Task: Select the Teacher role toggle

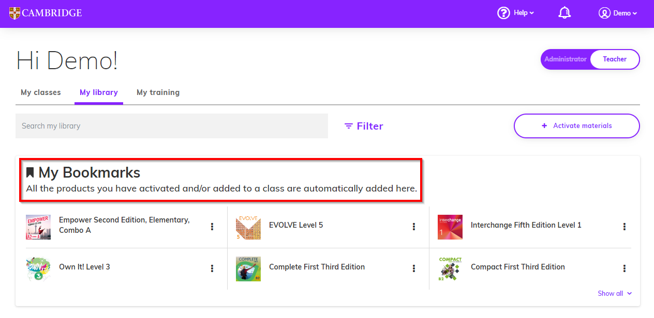Action: pos(615,59)
